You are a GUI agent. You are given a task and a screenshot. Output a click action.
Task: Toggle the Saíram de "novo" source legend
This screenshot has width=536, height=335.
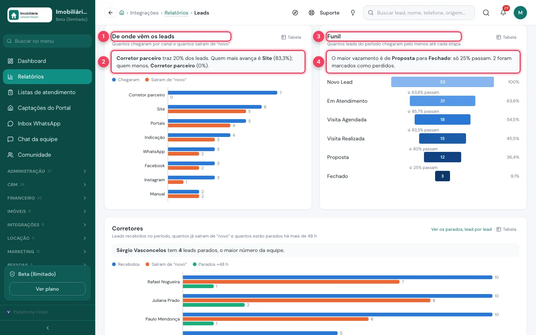coord(166,80)
